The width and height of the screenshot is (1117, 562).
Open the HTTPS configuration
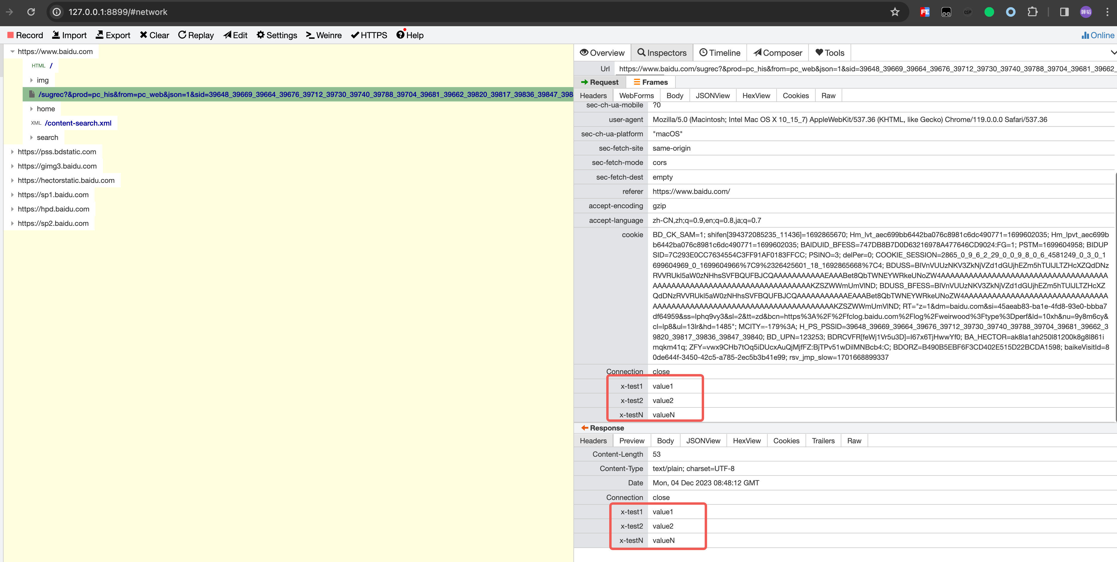point(369,35)
